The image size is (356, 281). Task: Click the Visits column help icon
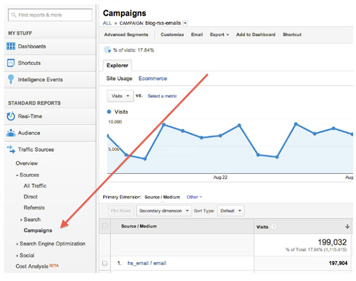coord(274,226)
